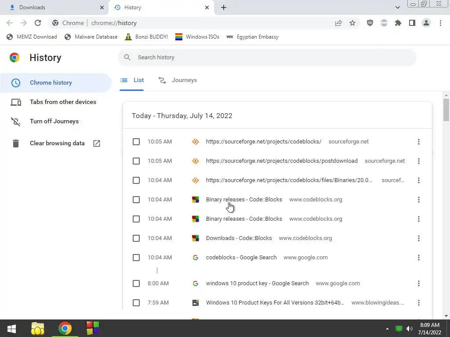Open more actions for windows 10 product key search
This screenshot has width=450, height=337.
(419, 283)
